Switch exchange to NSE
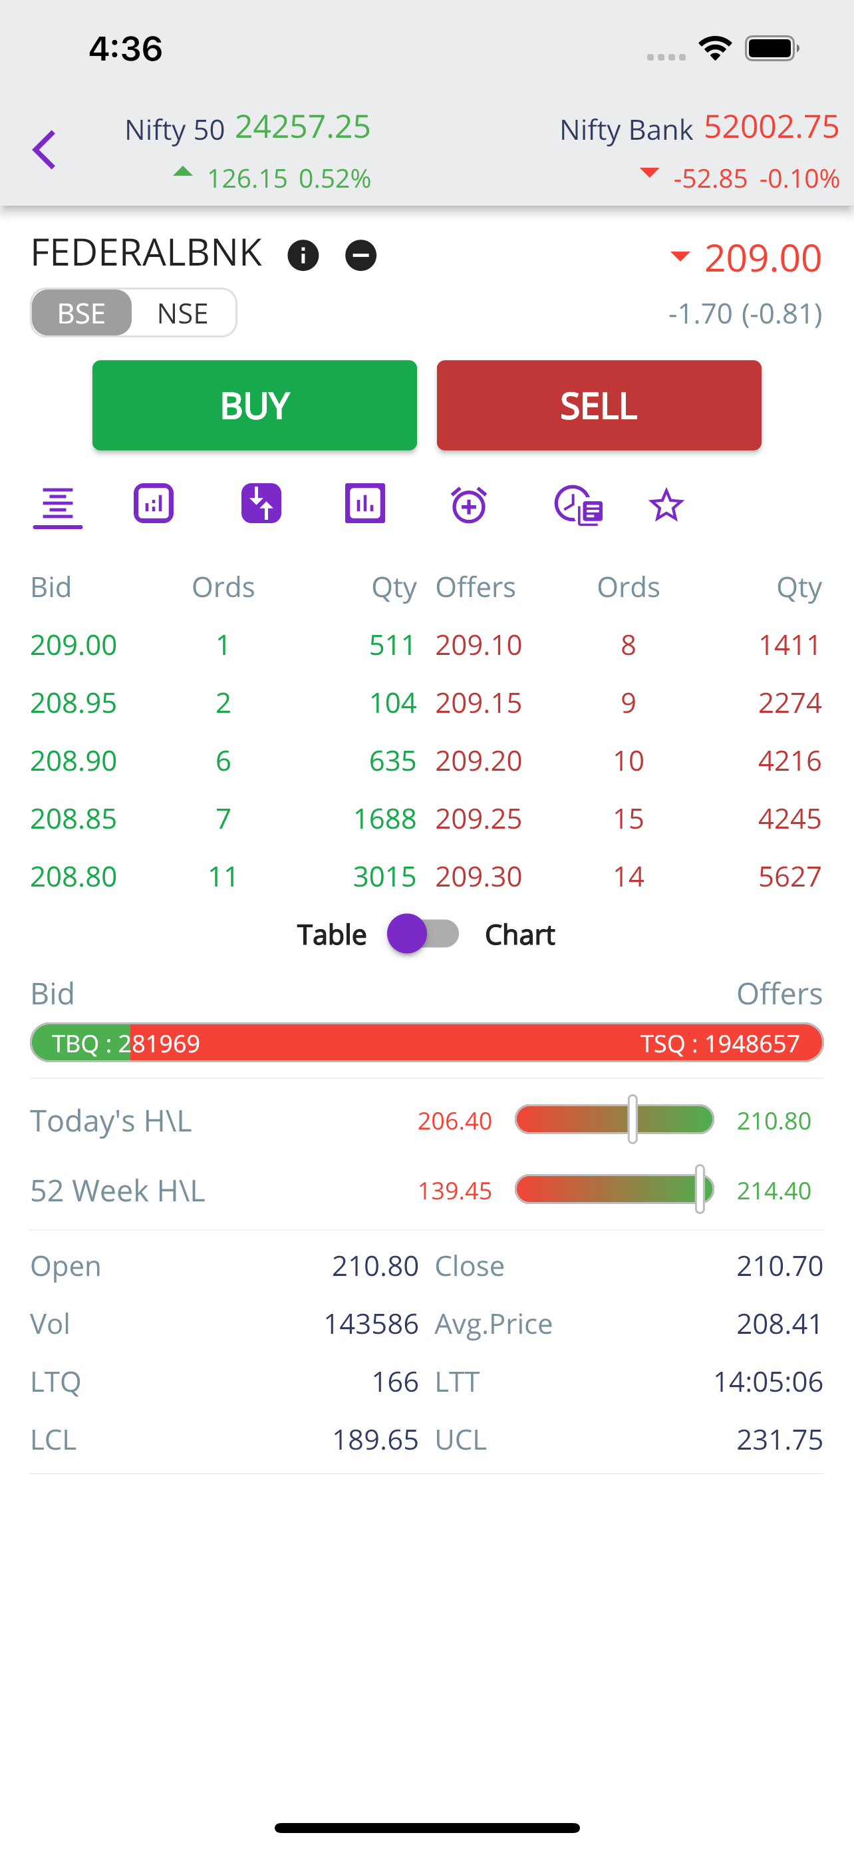The width and height of the screenshot is (854, 1849). pos(183,313)
